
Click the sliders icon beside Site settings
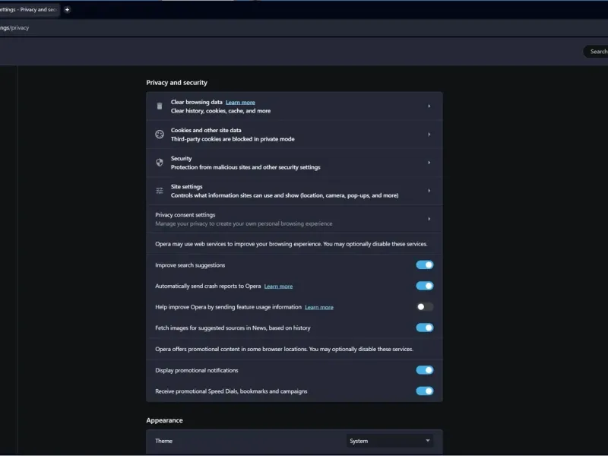tap(160, 191)
